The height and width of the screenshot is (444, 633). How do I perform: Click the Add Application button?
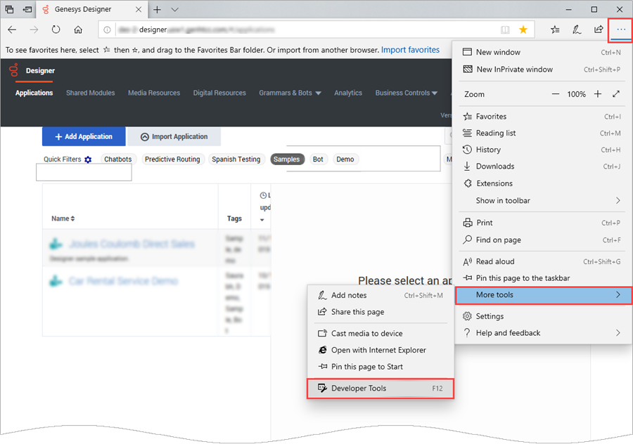click(x=83, y=136)
